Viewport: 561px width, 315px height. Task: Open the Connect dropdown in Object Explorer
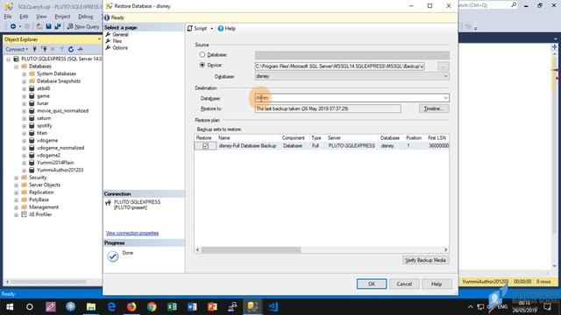point(17,49)
